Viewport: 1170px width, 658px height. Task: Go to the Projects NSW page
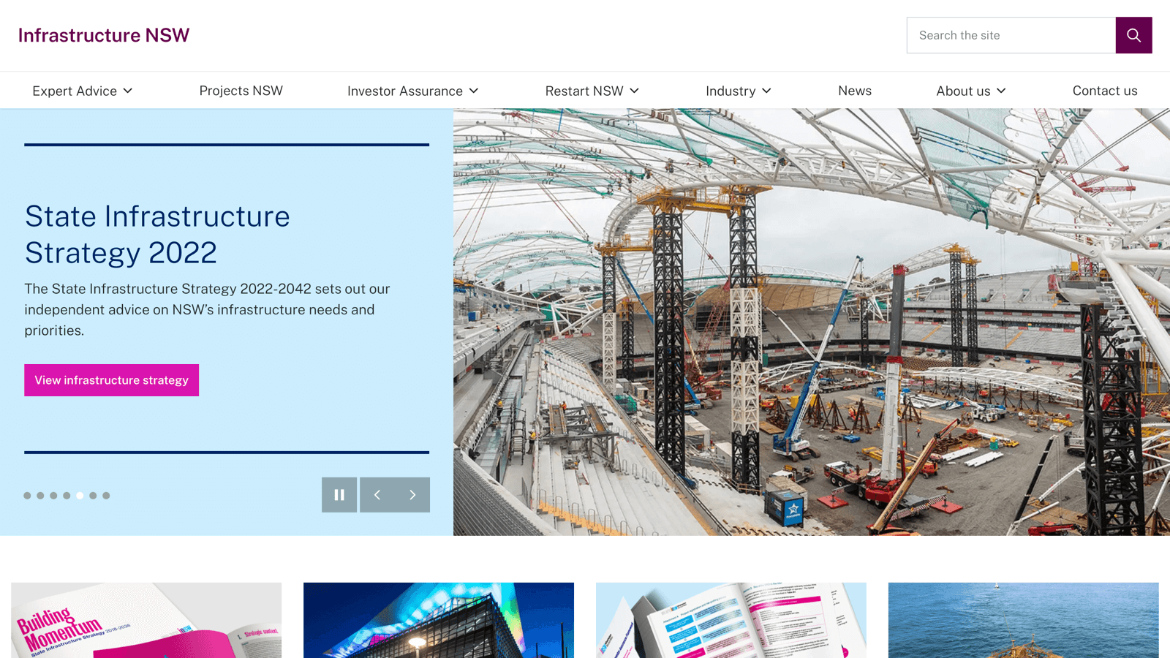point(241,91)
